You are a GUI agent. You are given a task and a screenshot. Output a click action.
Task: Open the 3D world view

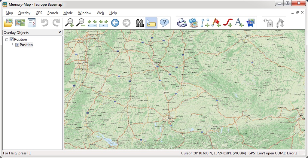point(193,23)
